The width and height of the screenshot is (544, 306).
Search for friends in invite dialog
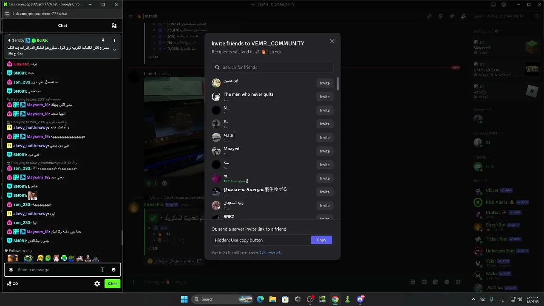272,67
